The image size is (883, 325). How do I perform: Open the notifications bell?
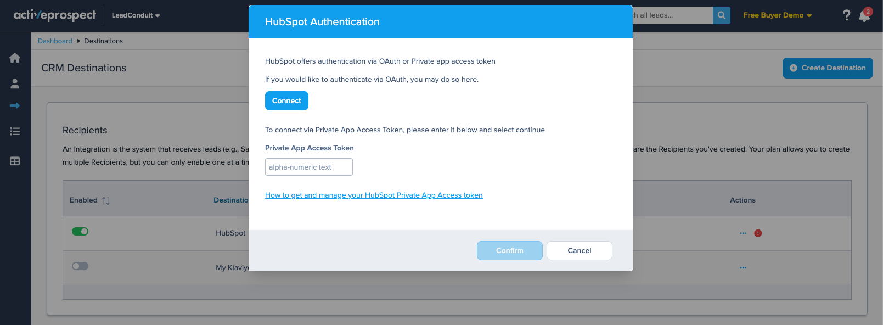pos(864,16)
